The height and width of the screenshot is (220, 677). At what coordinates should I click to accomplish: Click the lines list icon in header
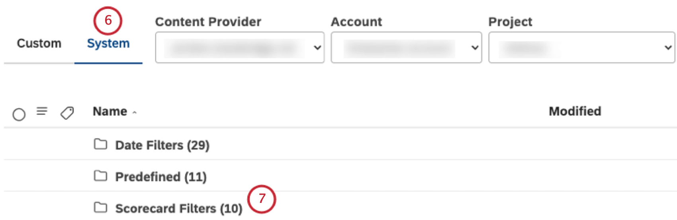[42, 111]
